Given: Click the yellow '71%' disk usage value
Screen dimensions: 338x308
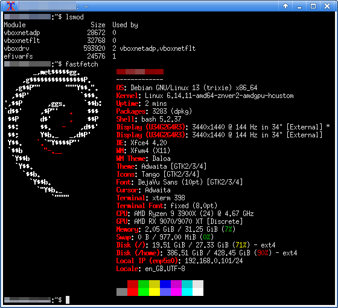Looking at the screenshot, I should coord(241,245).
